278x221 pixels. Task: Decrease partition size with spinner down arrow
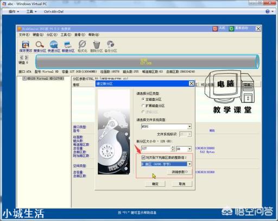(173, 150)
